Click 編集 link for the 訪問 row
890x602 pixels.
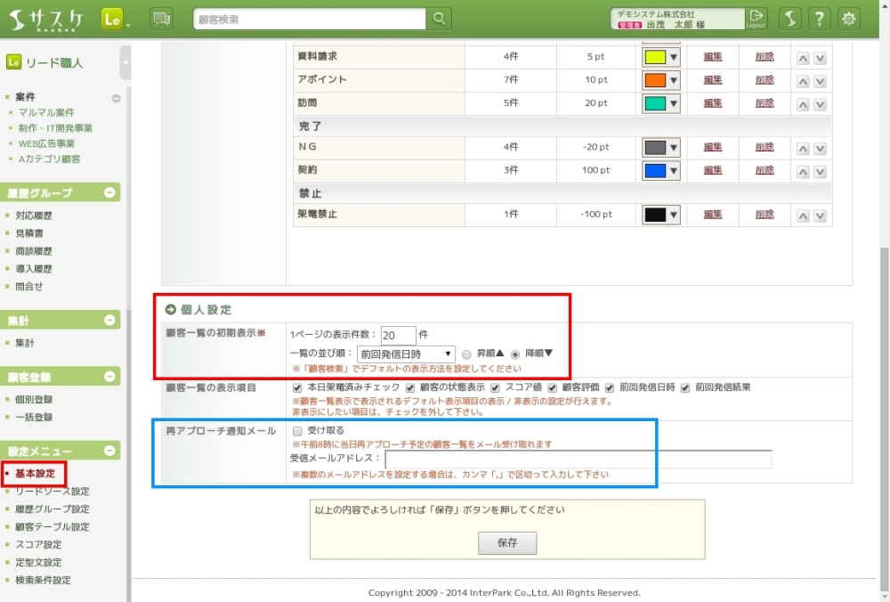point(713,103)
